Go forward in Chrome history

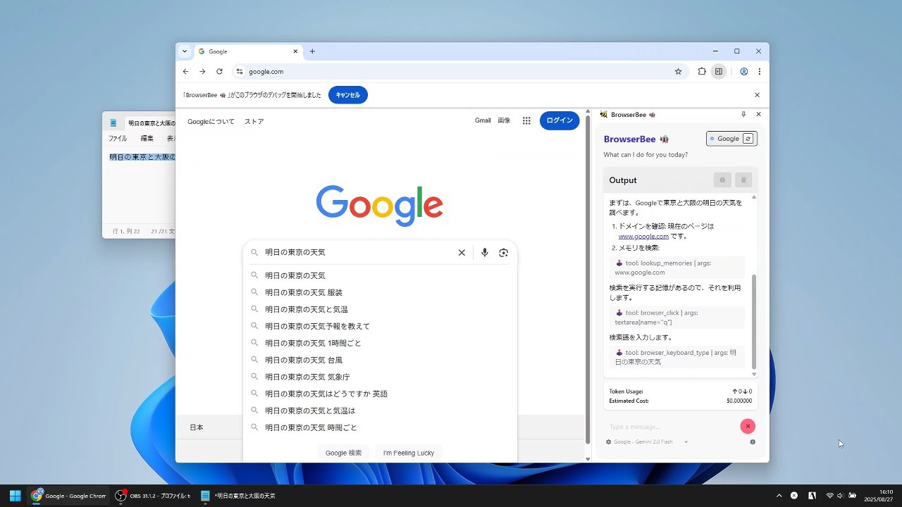(202, 71)
